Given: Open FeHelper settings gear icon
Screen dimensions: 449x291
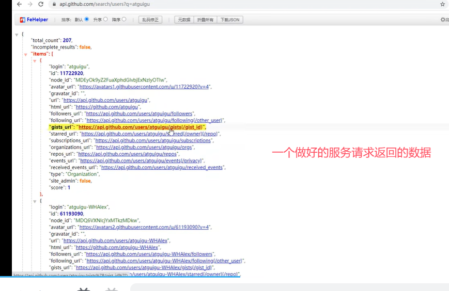Looking at the screenshot, I should pyautogui.click(x=443, y=20).
